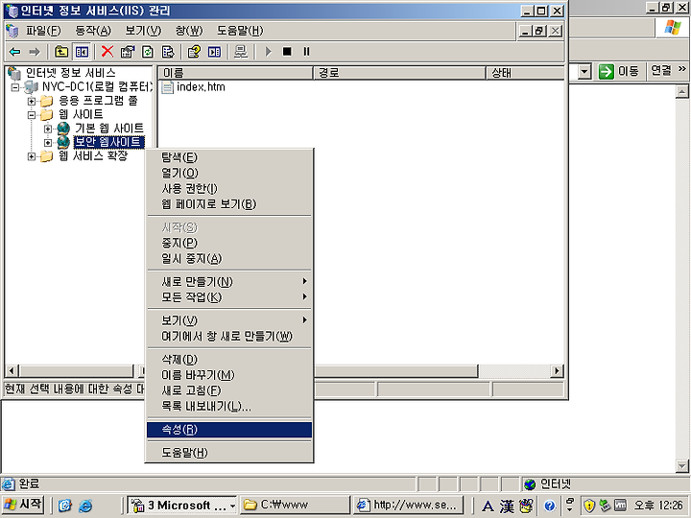This screenshot has width=691, height=518.
Task: Click the refresh icon in toolbar
Action: 148,52
